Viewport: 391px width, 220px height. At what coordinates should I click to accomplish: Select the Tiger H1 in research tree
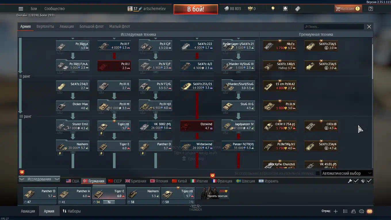114,126
